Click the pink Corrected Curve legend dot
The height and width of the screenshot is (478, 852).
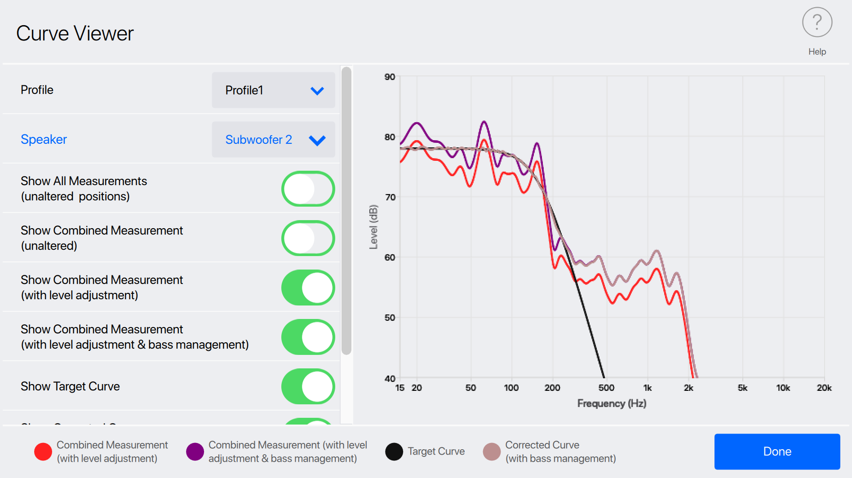492,451
